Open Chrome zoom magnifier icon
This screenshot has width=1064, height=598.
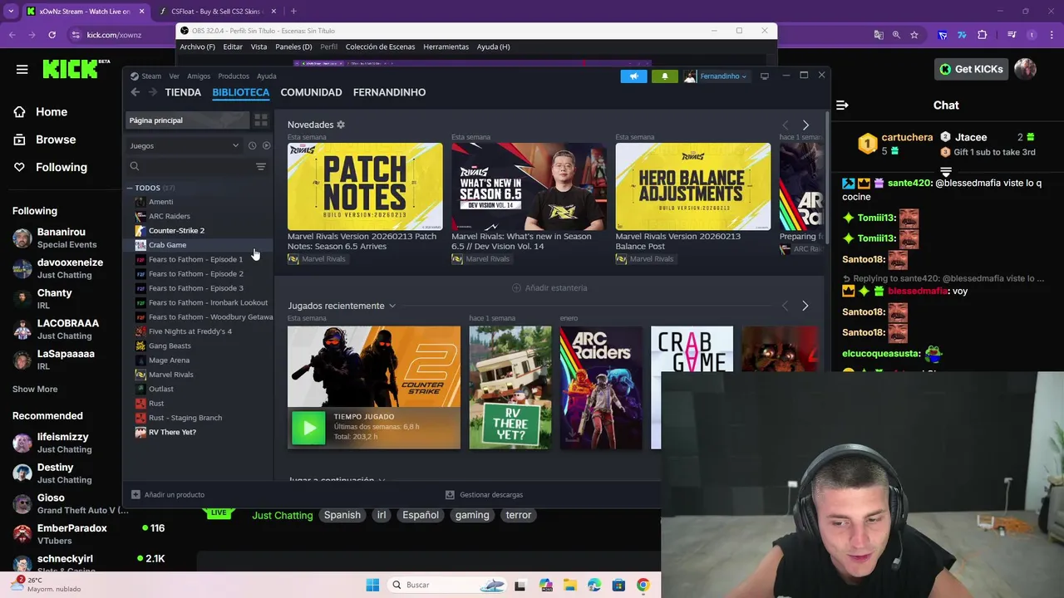tap(896, 35)
